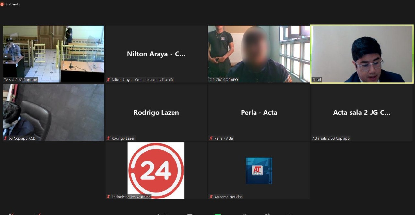Click the red 24 profile picture
This screenshot has width=415, height=215.
[x=156, y=170]
